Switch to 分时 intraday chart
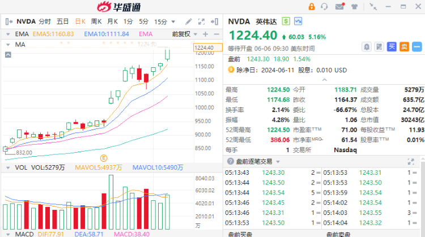Image resolution: width=425 pixels, height=237 pixels. tap(45, 21)
